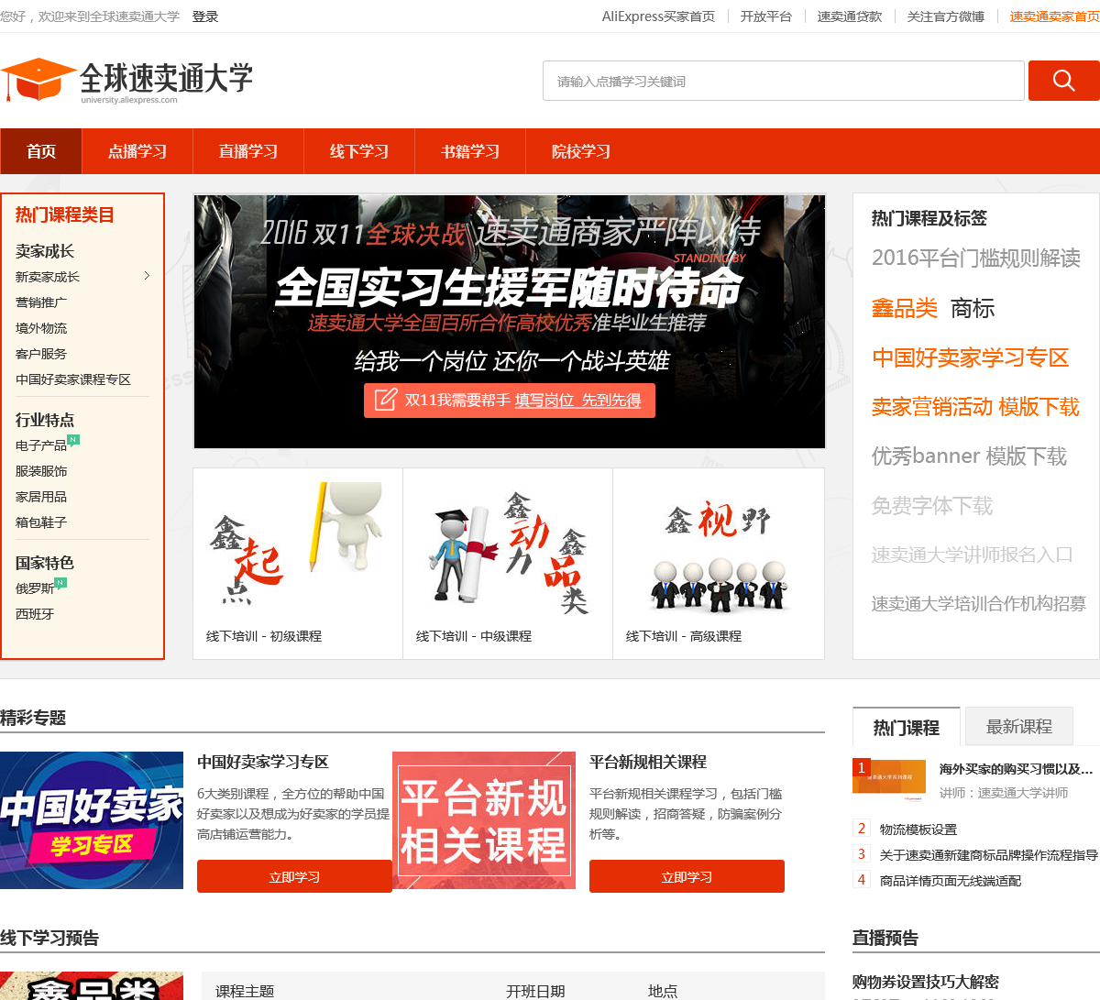
Task: Click tag 2016平台门槛规则解读
Action: tap(976, 258)
